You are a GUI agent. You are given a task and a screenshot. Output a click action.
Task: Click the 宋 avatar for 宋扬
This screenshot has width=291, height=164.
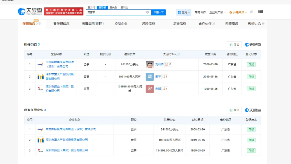point(150,89)
